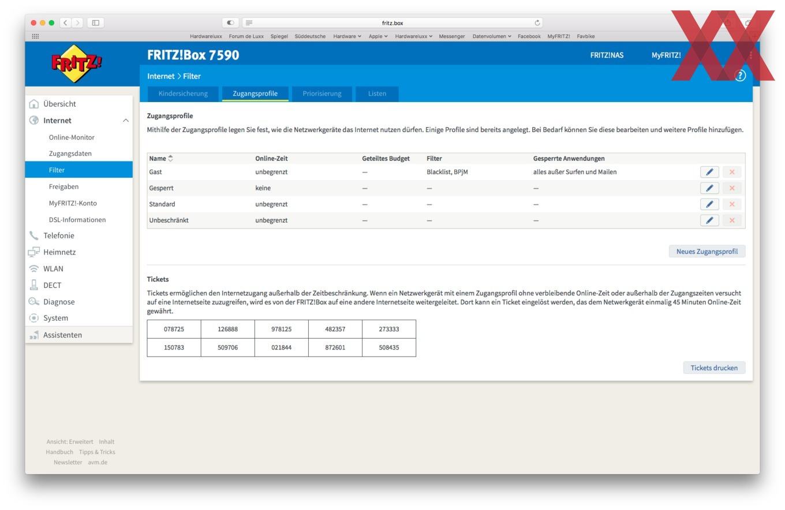The image size is (785, 510).
Task: Select Filter in the sidebar
Action: point(78,170)
